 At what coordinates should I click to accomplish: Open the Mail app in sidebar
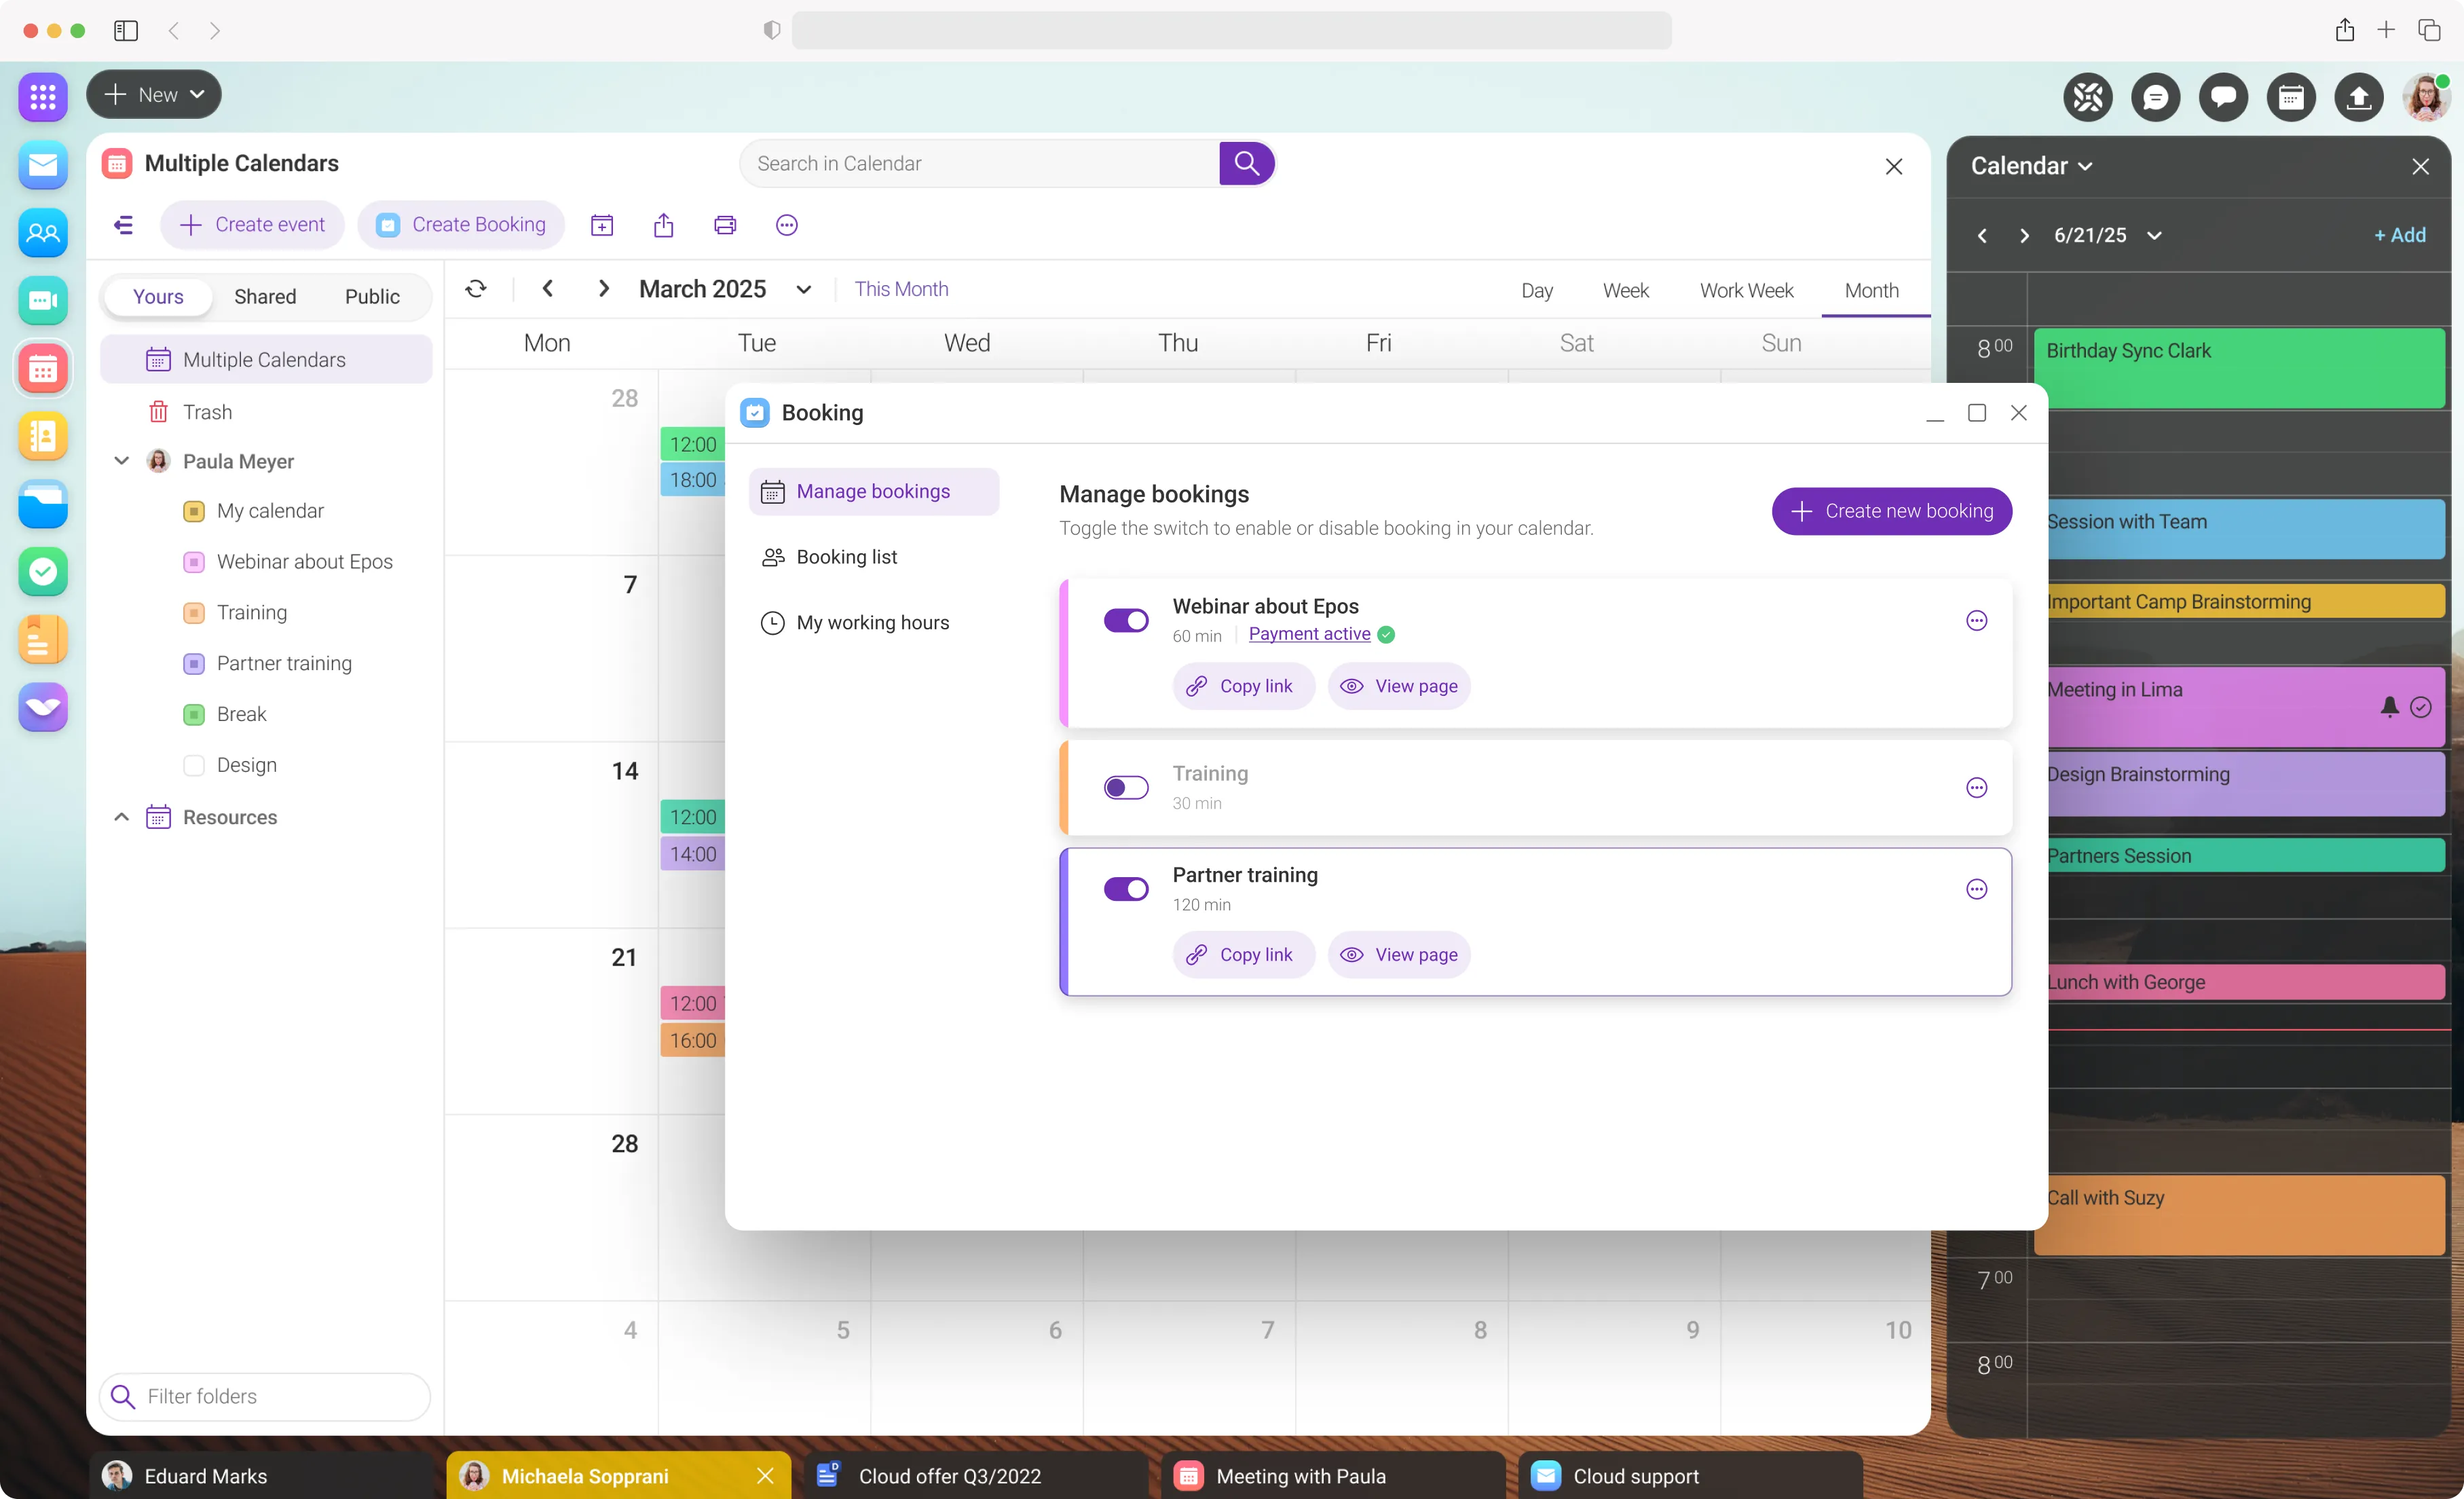[x=42, y=165]
